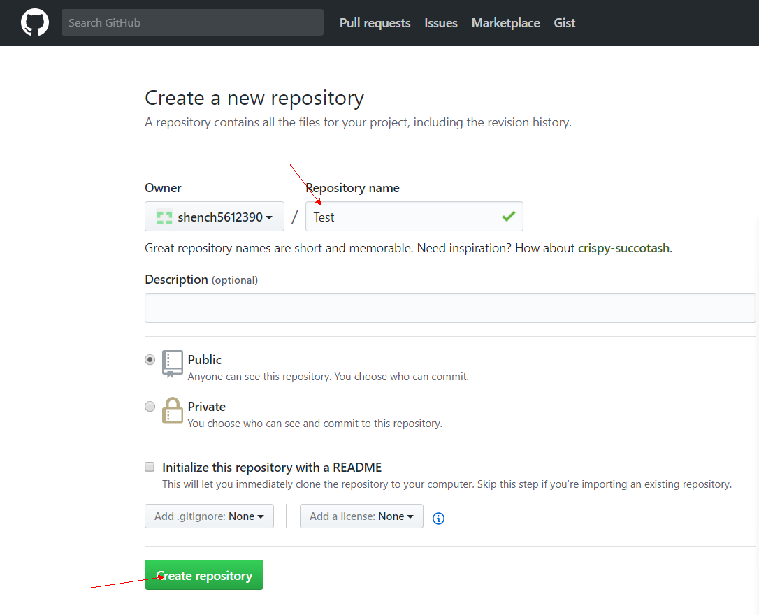Image resolution: width=759 pixels, height=615 pixels.
Task: Click the Create a new repository heading
Action: coord(254,99)
